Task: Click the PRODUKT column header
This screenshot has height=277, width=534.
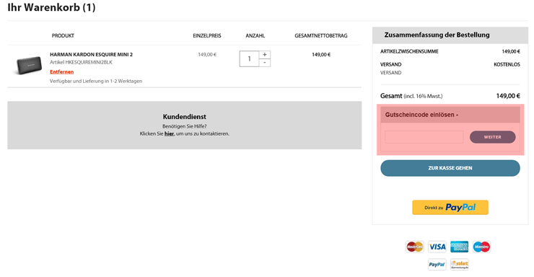Action: [x=63, y=36]
